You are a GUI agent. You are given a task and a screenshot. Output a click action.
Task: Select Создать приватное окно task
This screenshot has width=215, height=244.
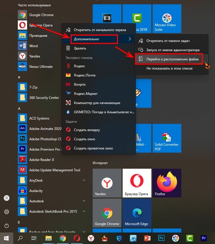99,148
